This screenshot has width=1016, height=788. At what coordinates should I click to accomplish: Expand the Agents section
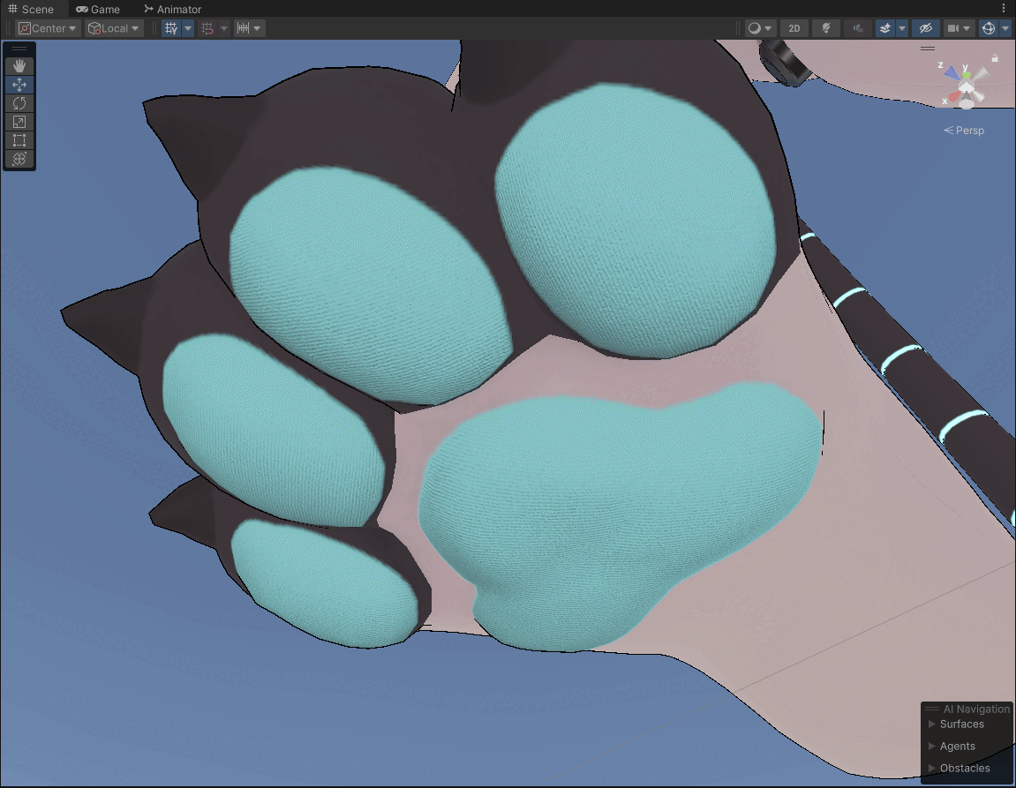957,746
